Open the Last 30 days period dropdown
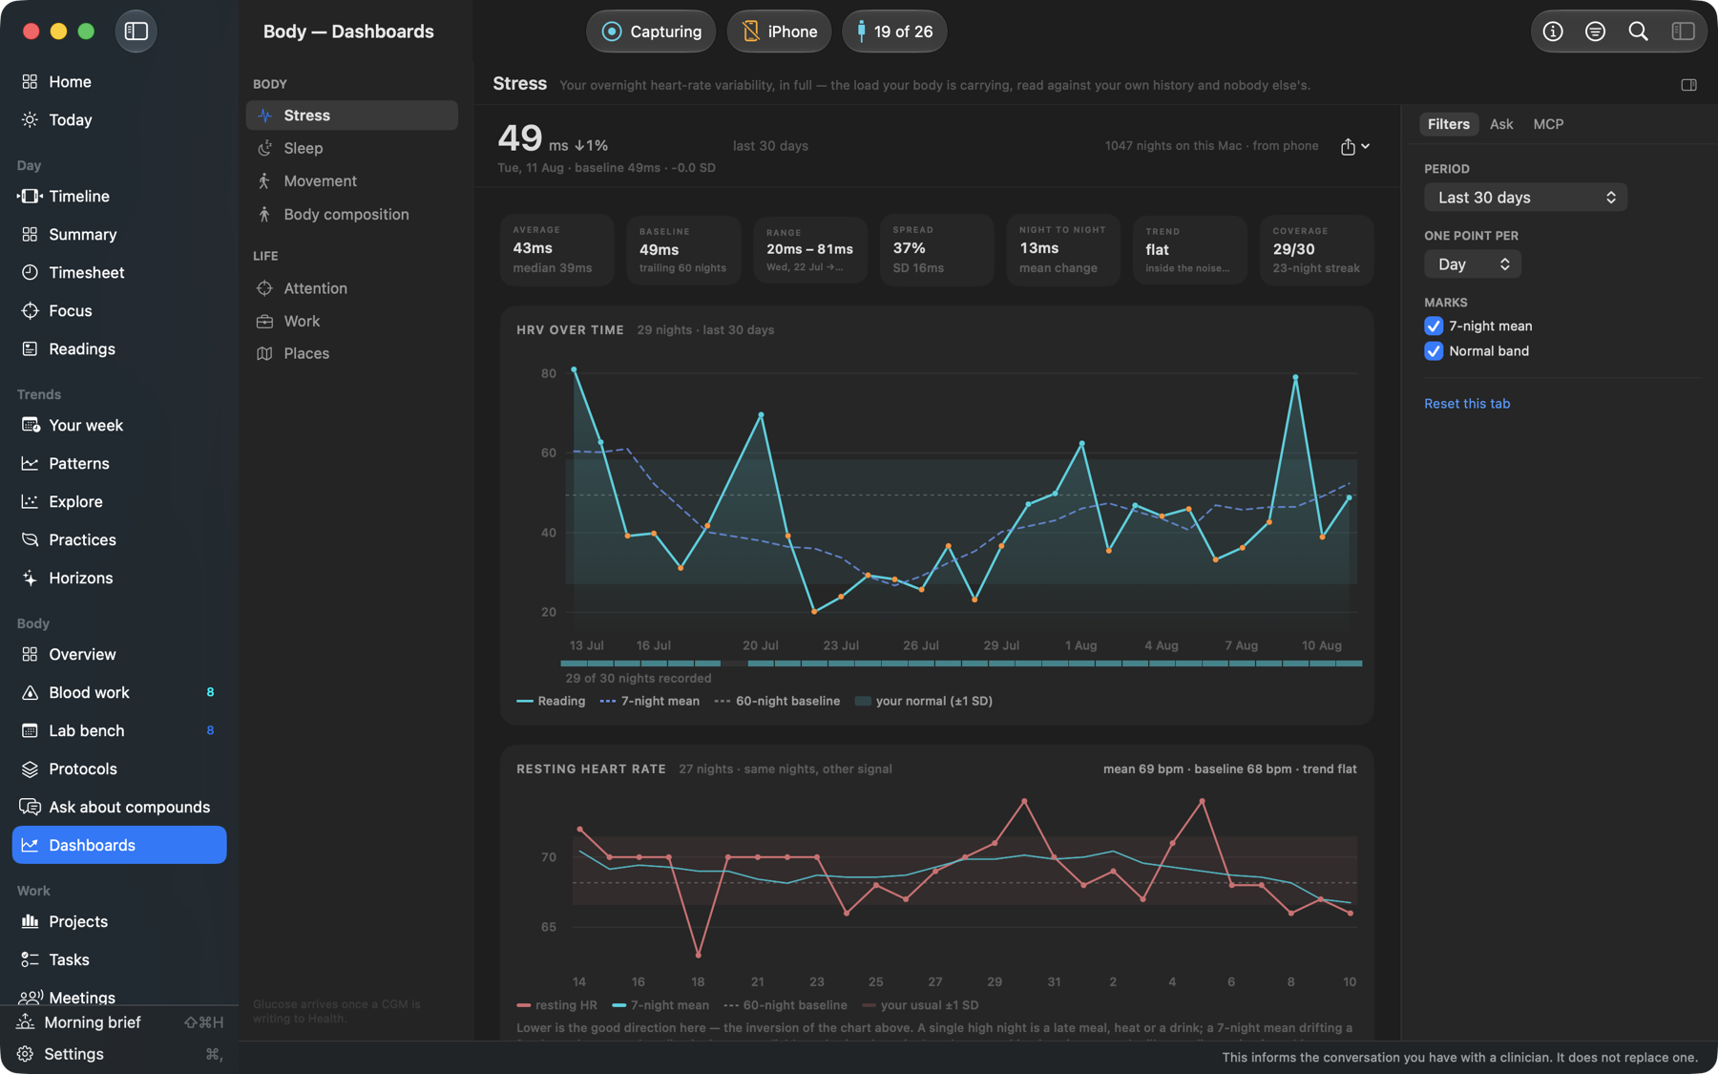This screenshot has width=1718, height=1074. tap(1525, 198)
